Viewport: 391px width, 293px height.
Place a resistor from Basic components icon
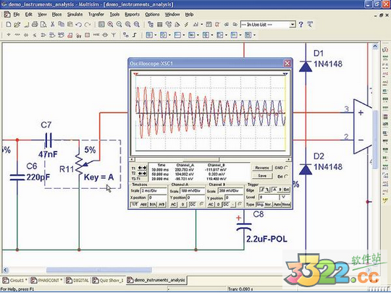(x=17, y=35)
